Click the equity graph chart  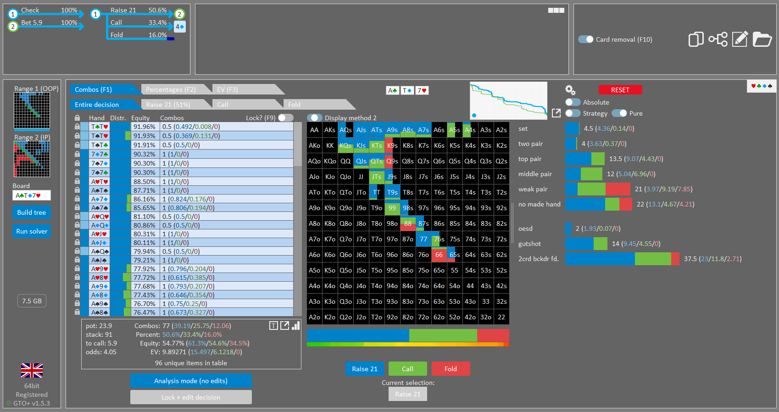coord(508,100)
